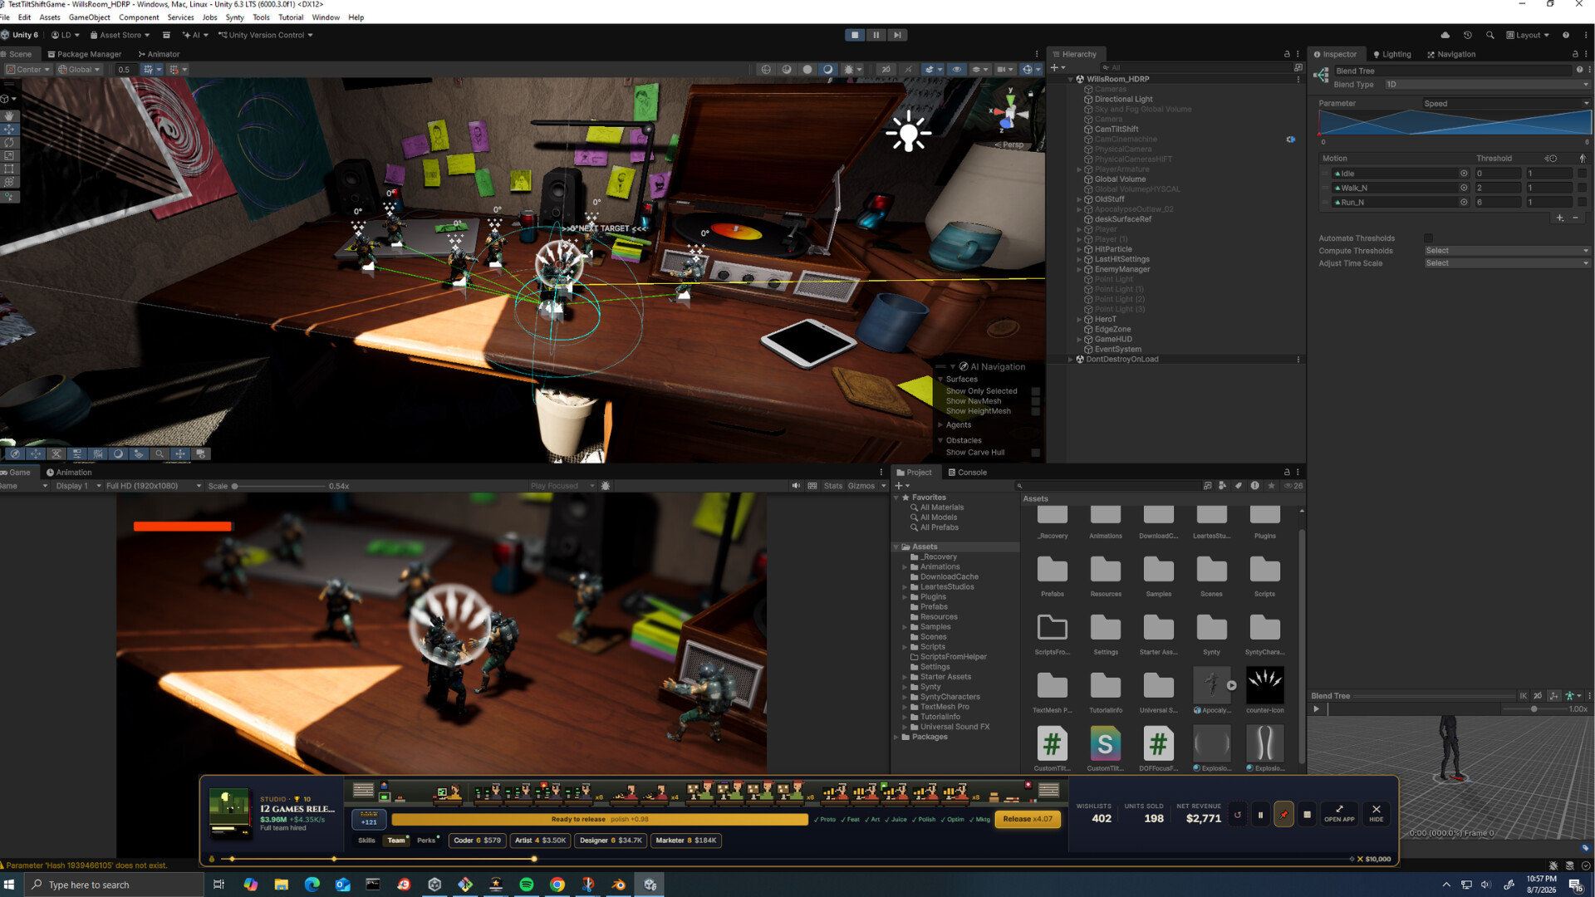This screenshot has width=1595, height=897.
Task: Open the Synty menu
Action: 234,17
